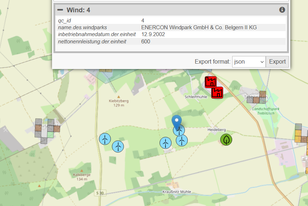The image size is (308, 206).
Task: Click the inbetriebnahmedatum.der.einheit label
Action: (97, 34)
